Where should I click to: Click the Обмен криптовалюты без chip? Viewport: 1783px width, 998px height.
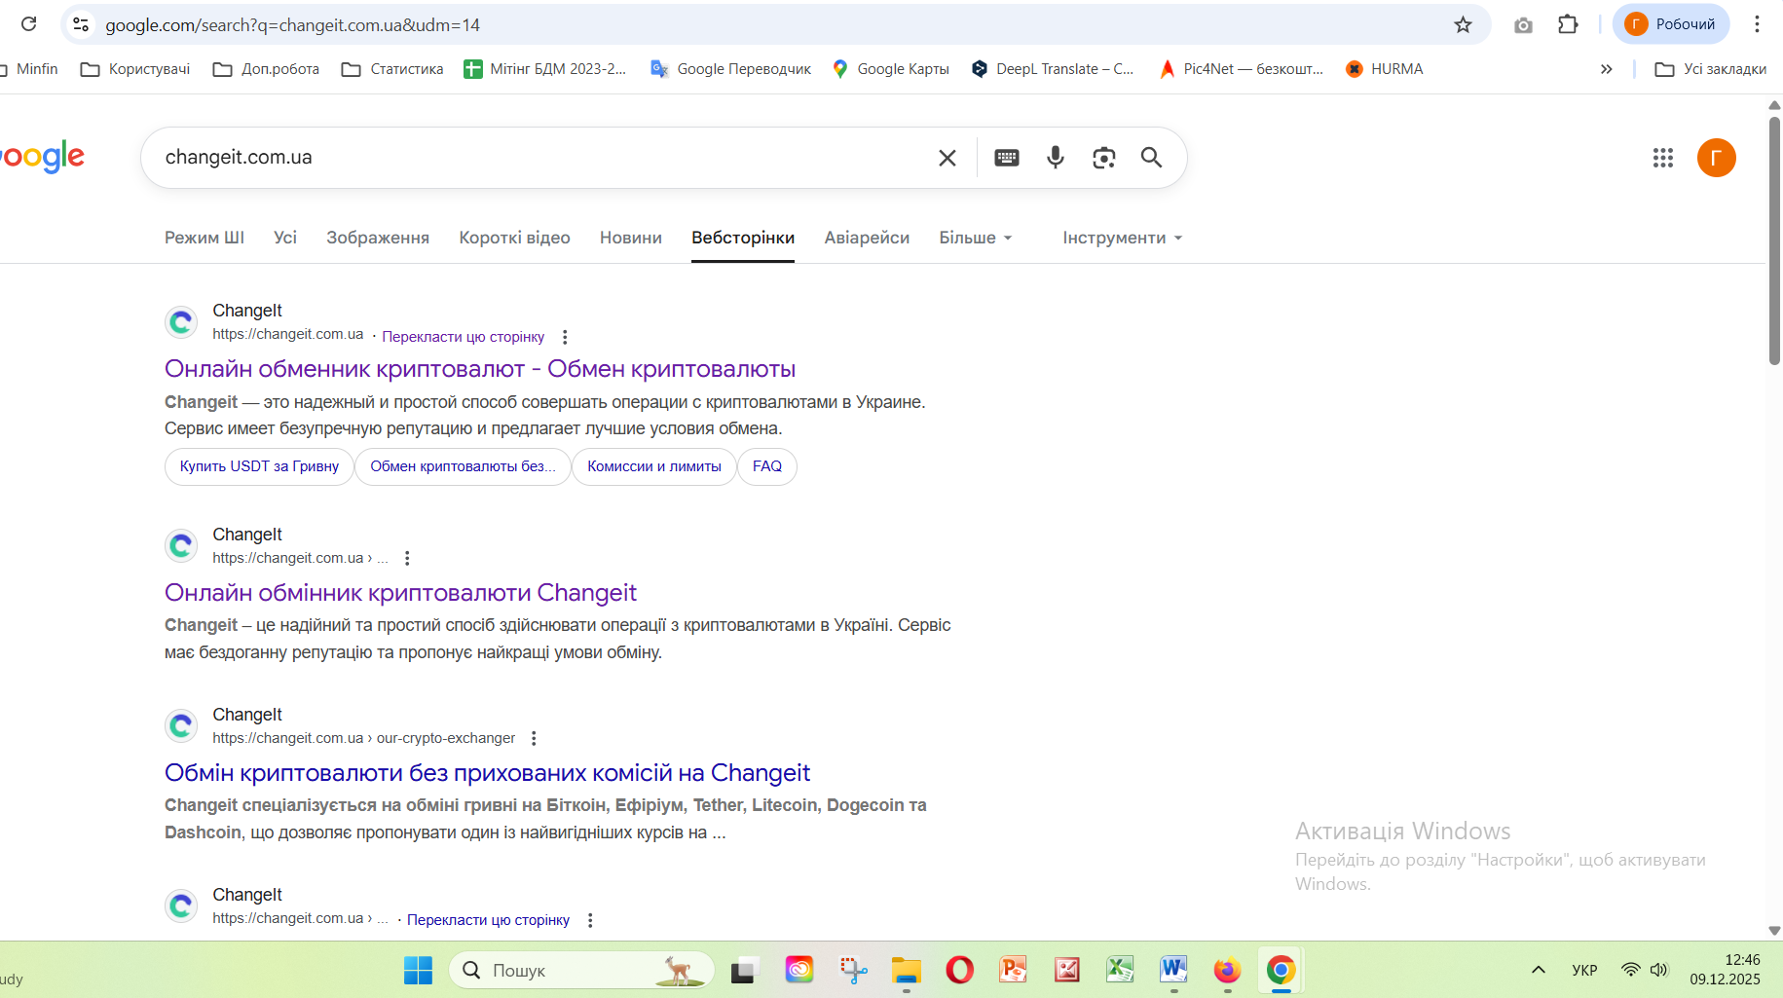463,466
